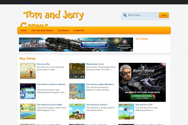Open the Top Games menu item
Viewport: 188px width, 125px height.
[x=63, y=30]
